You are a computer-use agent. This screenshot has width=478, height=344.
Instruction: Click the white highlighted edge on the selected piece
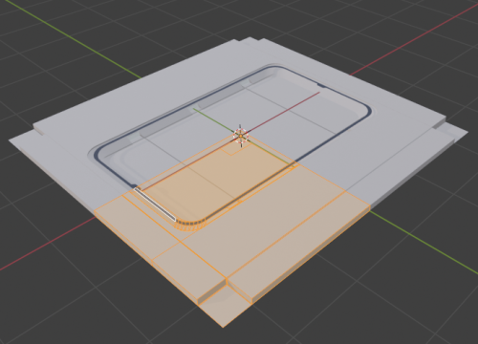pos(155,204)
